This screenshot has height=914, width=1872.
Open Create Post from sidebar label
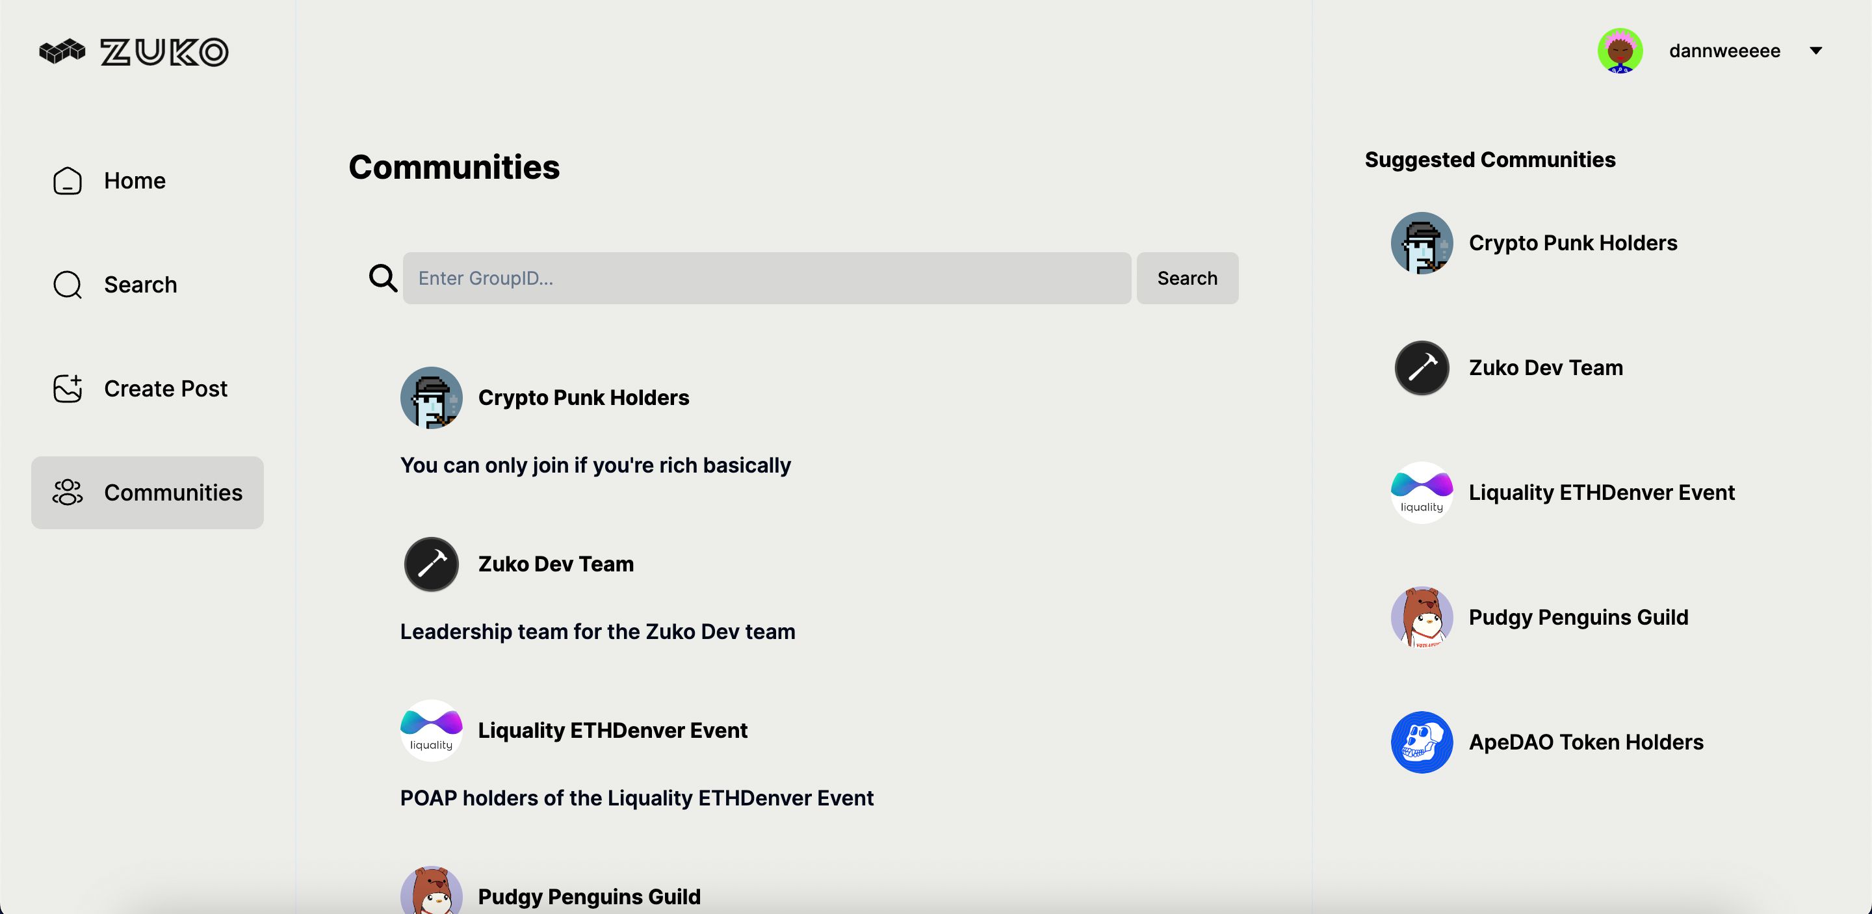[x=166, y=389]
